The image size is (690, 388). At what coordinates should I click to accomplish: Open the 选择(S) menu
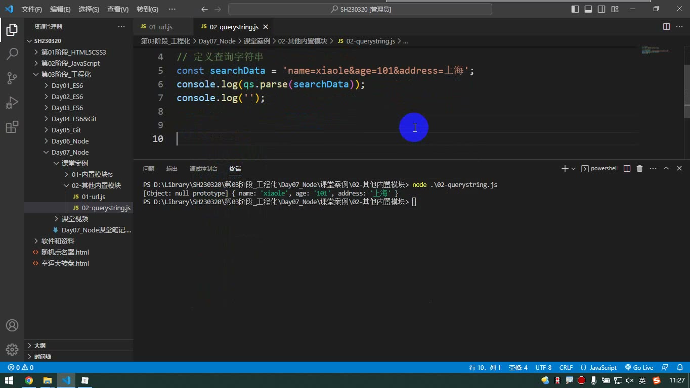pyautogui.click(x=89, y=9)
